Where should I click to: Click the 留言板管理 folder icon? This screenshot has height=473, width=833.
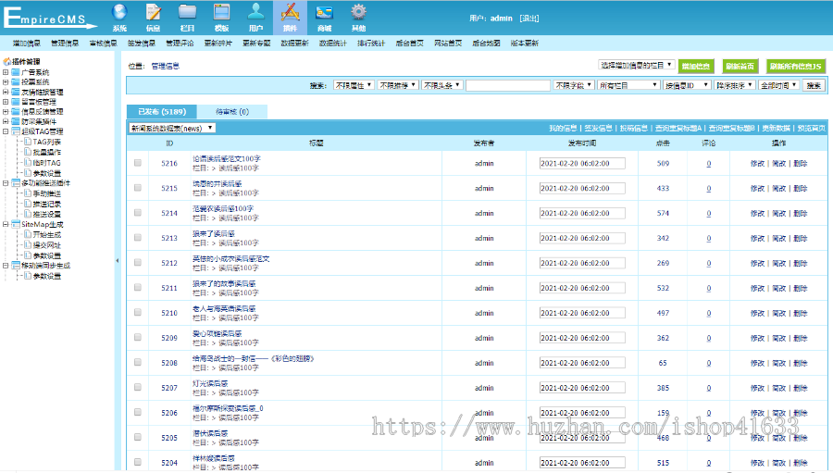(16, 102)
